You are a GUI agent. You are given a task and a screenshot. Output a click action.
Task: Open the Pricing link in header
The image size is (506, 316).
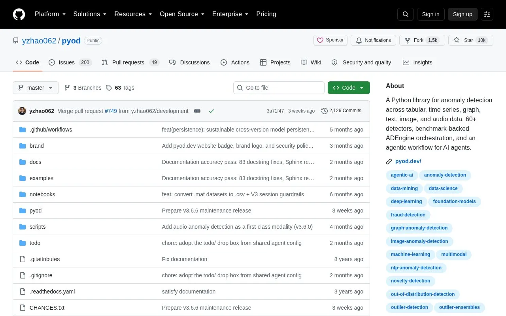266,14
